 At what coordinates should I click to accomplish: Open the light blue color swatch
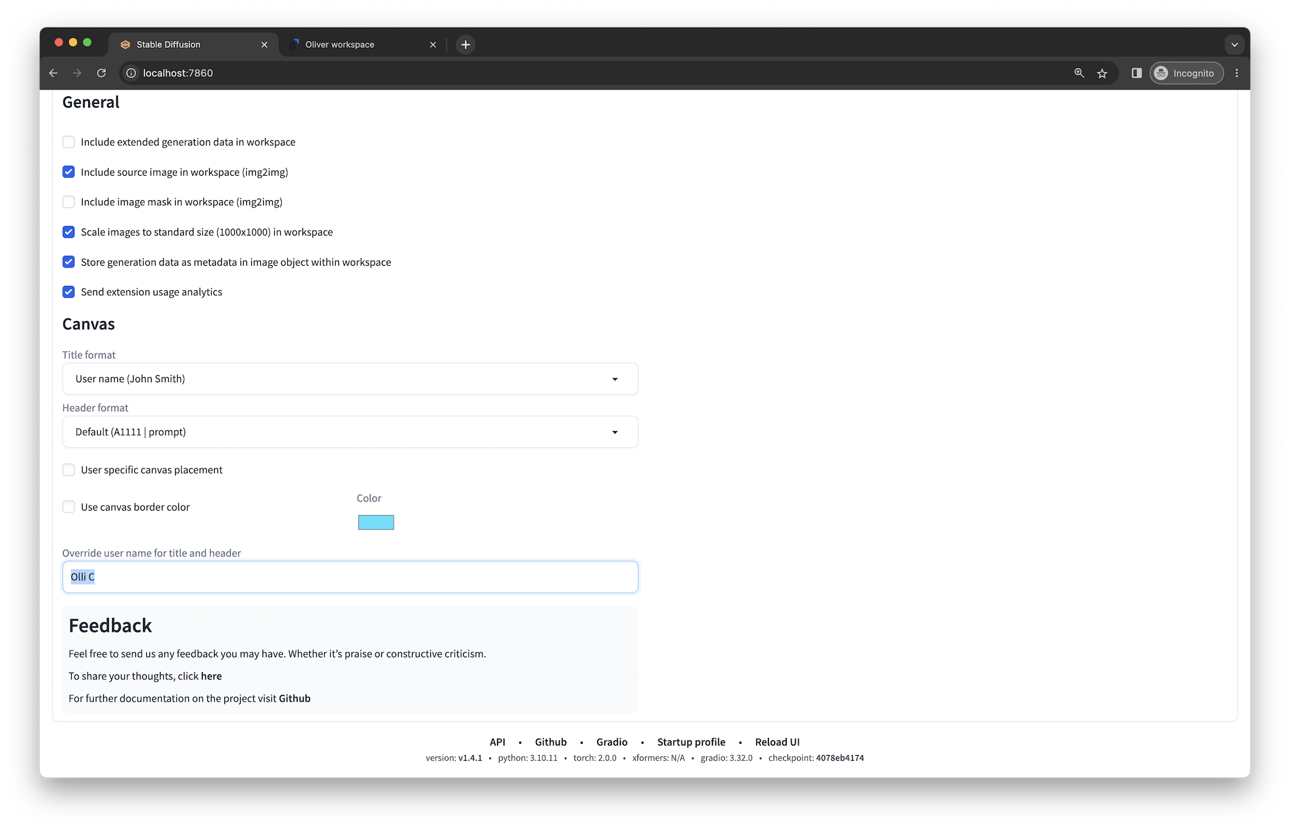click(376, 522)
